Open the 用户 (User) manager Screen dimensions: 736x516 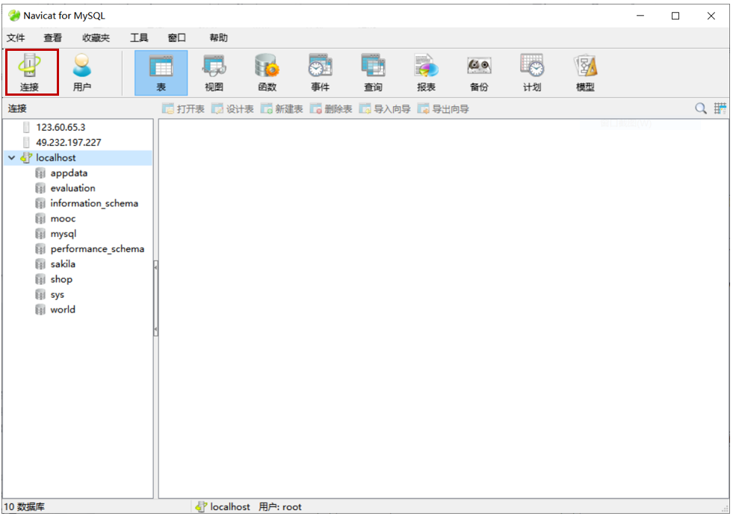pos(82,73)
